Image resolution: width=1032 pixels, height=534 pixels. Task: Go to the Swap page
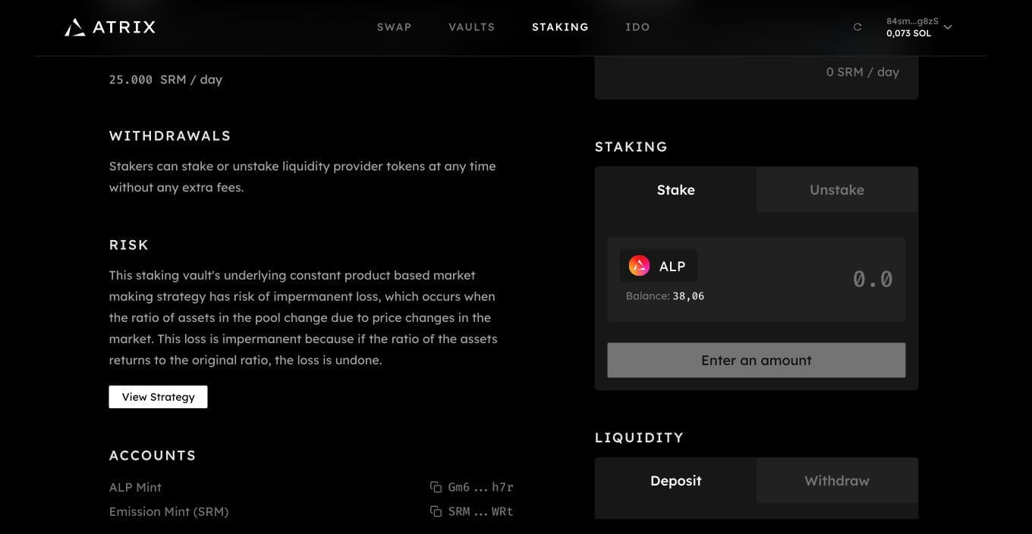(x=394, y=27)
